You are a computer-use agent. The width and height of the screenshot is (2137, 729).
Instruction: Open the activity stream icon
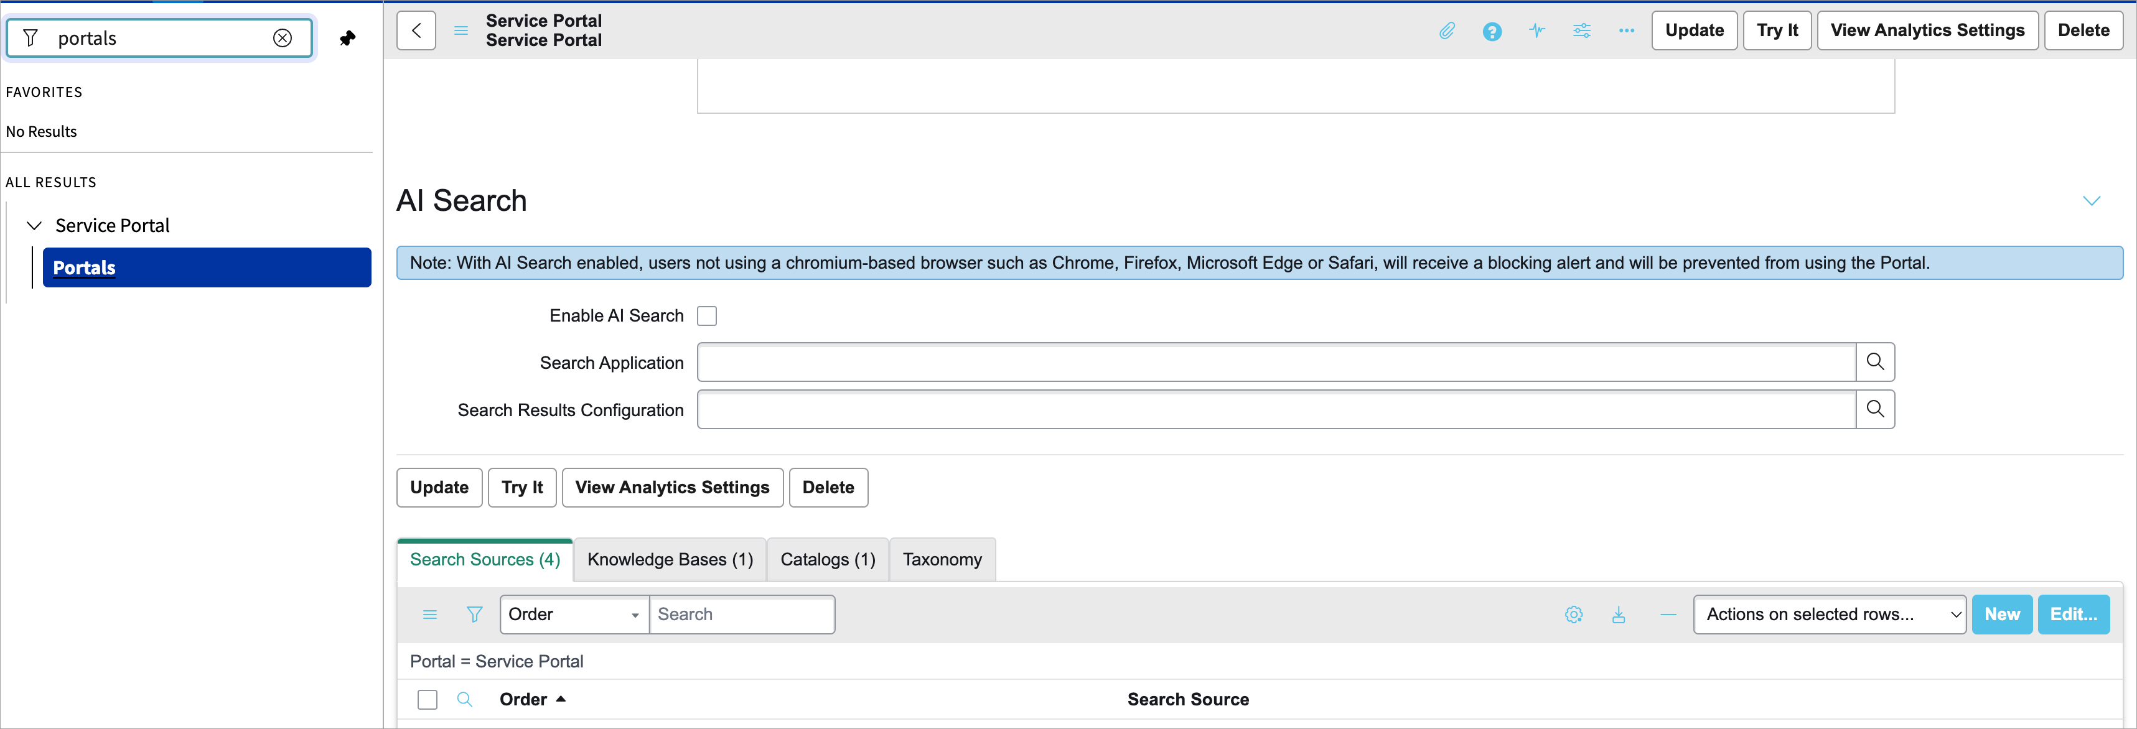(1536, 30)
